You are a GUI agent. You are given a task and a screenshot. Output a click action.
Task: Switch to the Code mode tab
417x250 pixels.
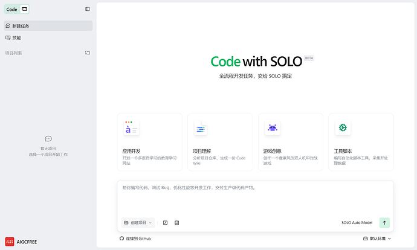(11, 9)
